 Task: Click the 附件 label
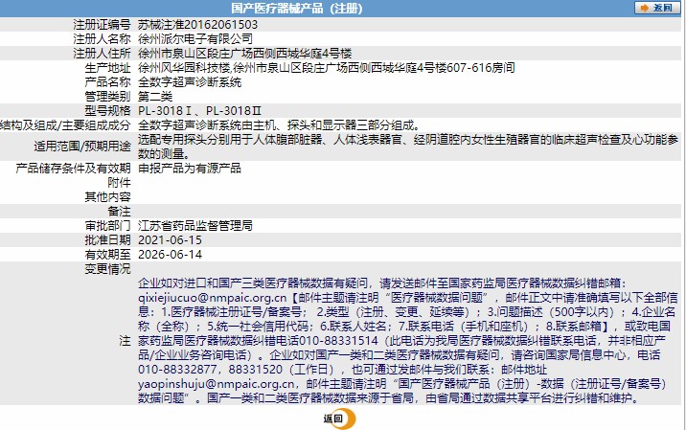(x=119, y=182)
